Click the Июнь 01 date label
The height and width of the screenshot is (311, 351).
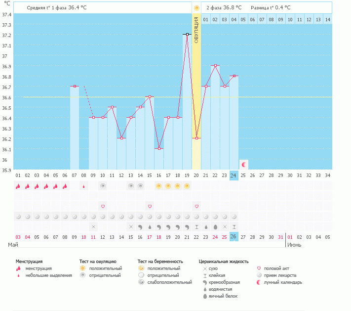pyautogui.click(x=290, y=237)
